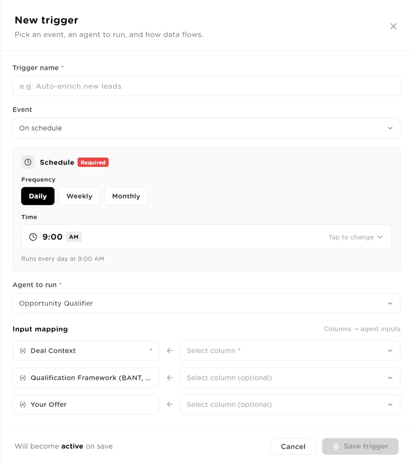The width and height of the screenshot is (413, 465).
Task: Click the variable icon beside Deal Context
Action: [x=23, y=351]
